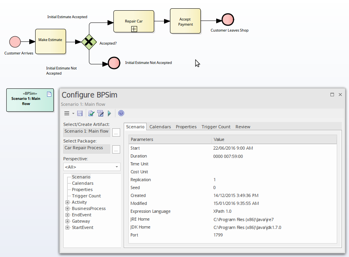Select the Scenario 1: Main flow BPSim artifact
Image resolution: width=349 pixels, height=257 pixels.
[30, 100]
